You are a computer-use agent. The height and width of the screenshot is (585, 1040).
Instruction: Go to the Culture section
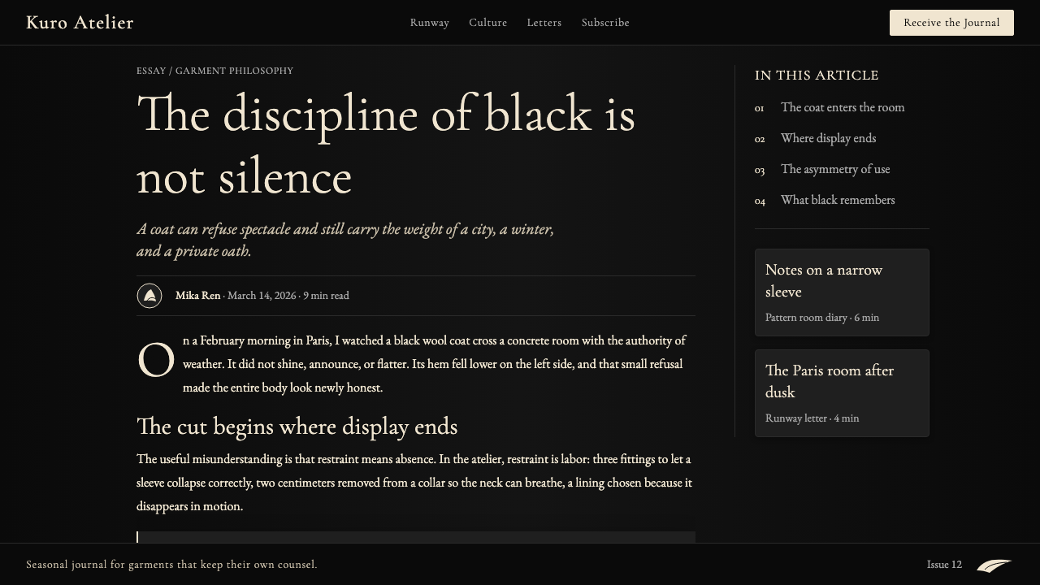coord(488,23)
